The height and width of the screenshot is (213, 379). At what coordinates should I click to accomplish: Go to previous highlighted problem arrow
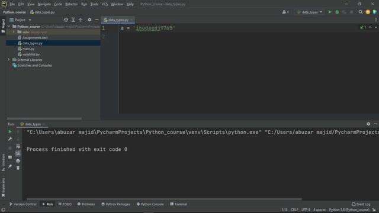point(370,27)
